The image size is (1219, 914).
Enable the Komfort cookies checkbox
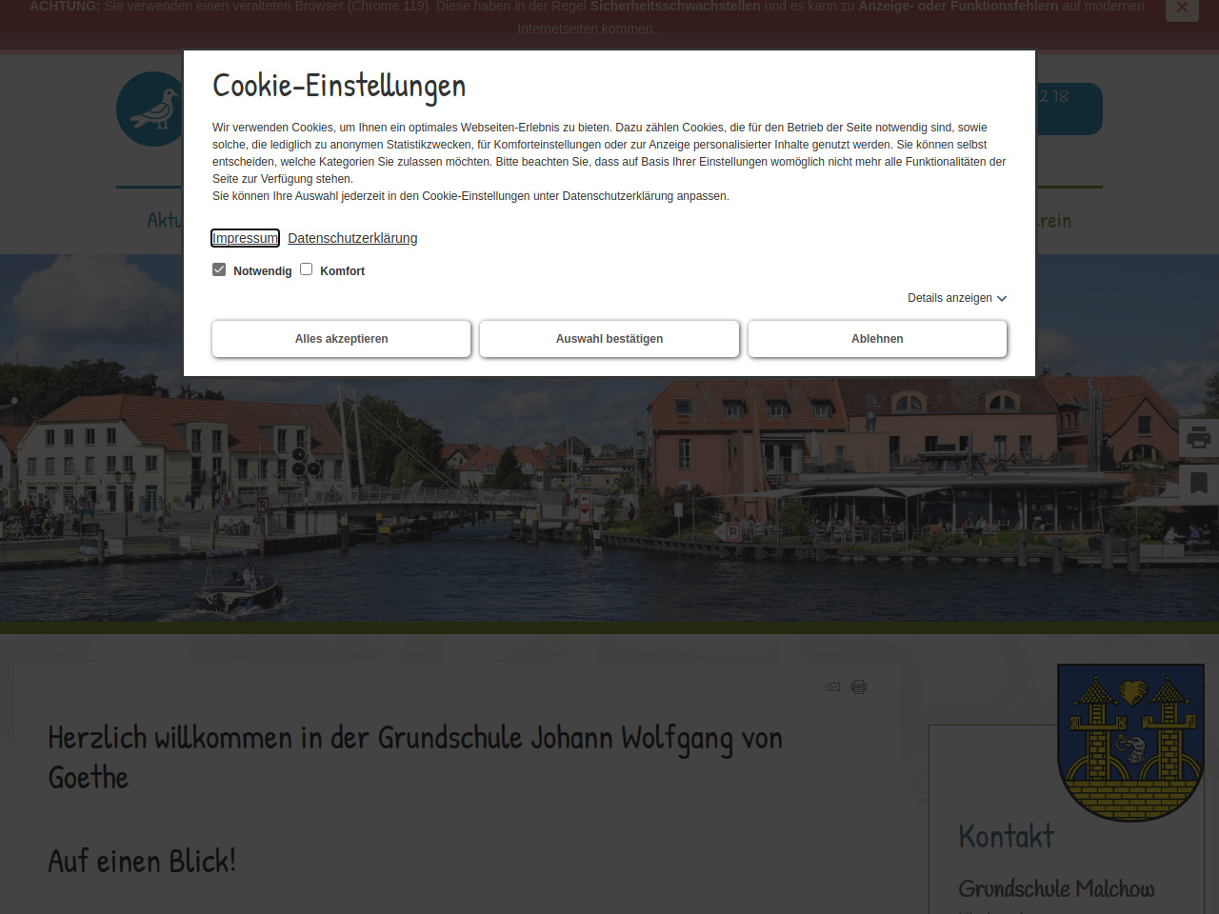click(307, 269)
